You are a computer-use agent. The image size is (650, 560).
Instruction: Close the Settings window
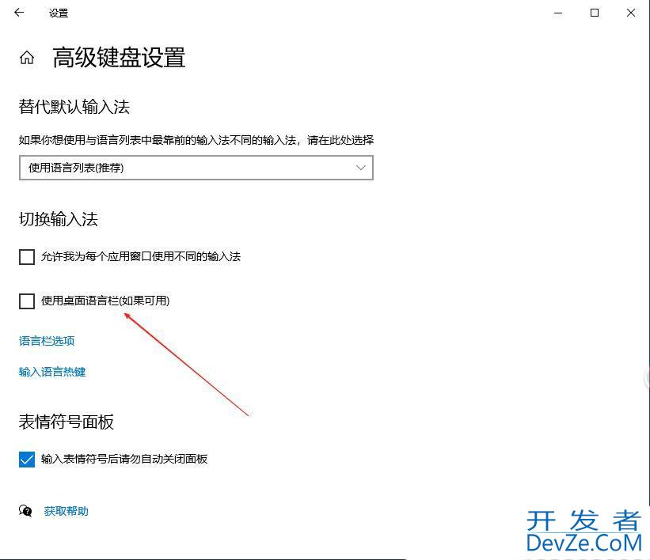pos(631,13)
